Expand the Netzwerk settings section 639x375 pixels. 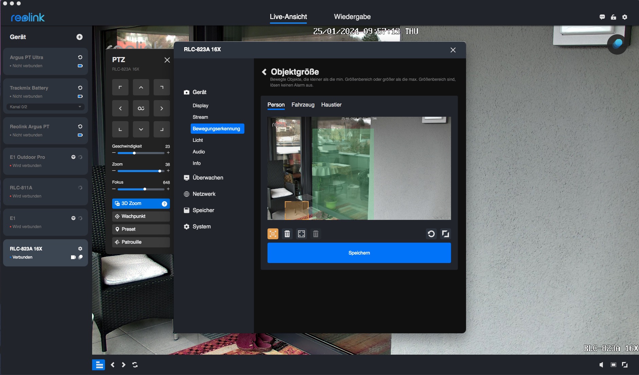point(204,194)
